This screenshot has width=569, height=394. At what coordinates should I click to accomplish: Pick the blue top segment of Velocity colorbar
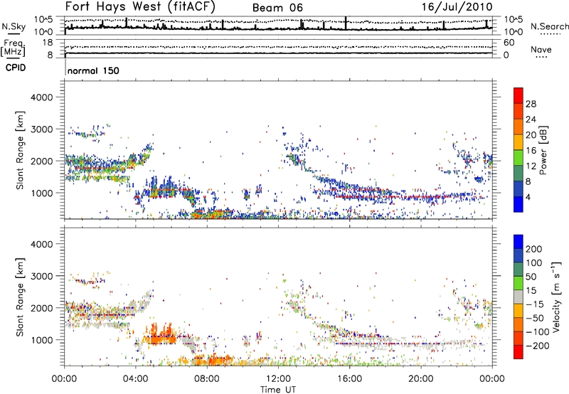pyautogui.click(x=519, y=242)
